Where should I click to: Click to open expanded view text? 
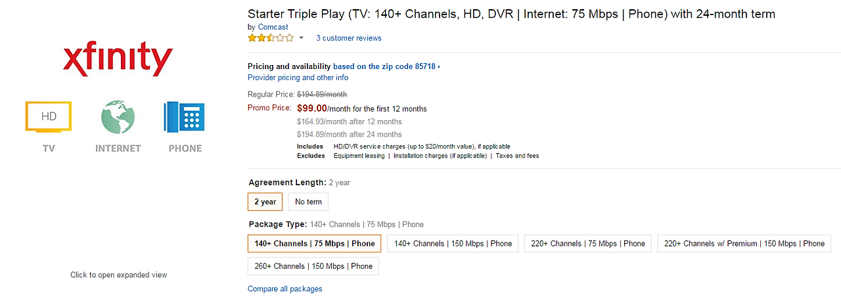[x=119, y=275]
